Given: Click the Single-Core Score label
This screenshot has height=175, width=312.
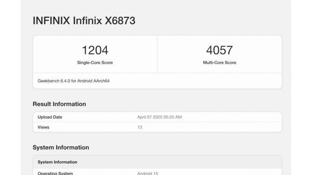Looking at the screenshot, I should coord(95,63).
